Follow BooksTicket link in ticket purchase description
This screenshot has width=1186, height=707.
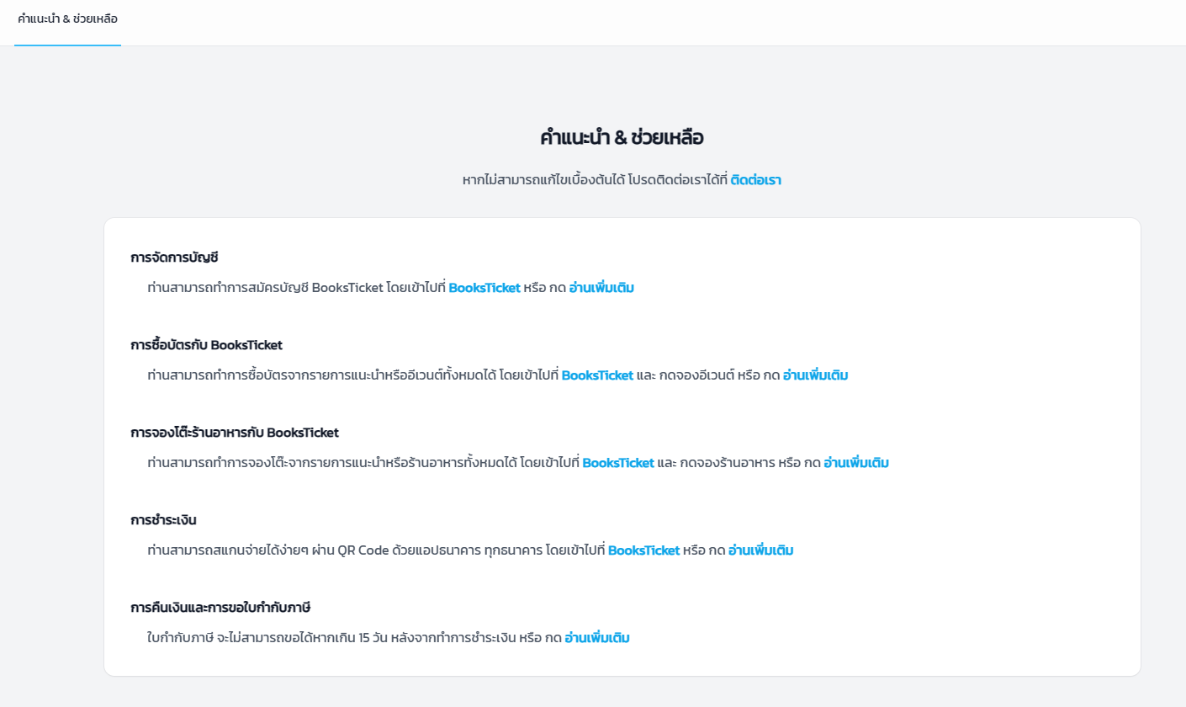pos(596,375)
